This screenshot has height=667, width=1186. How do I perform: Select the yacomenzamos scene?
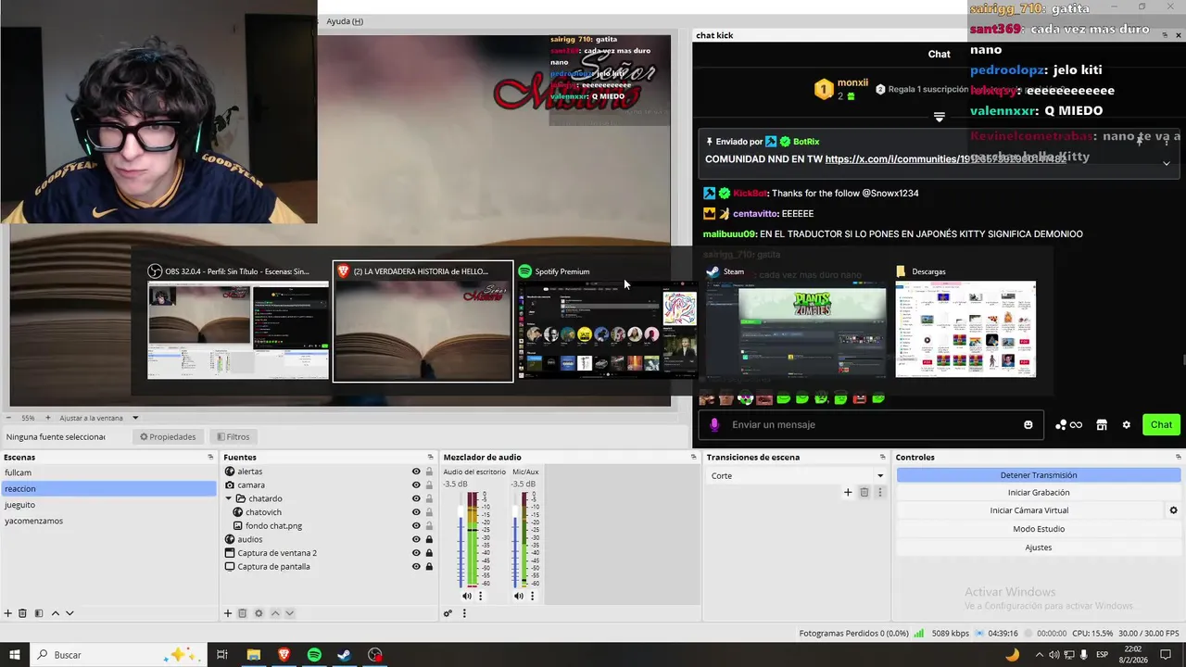(108, 521)
